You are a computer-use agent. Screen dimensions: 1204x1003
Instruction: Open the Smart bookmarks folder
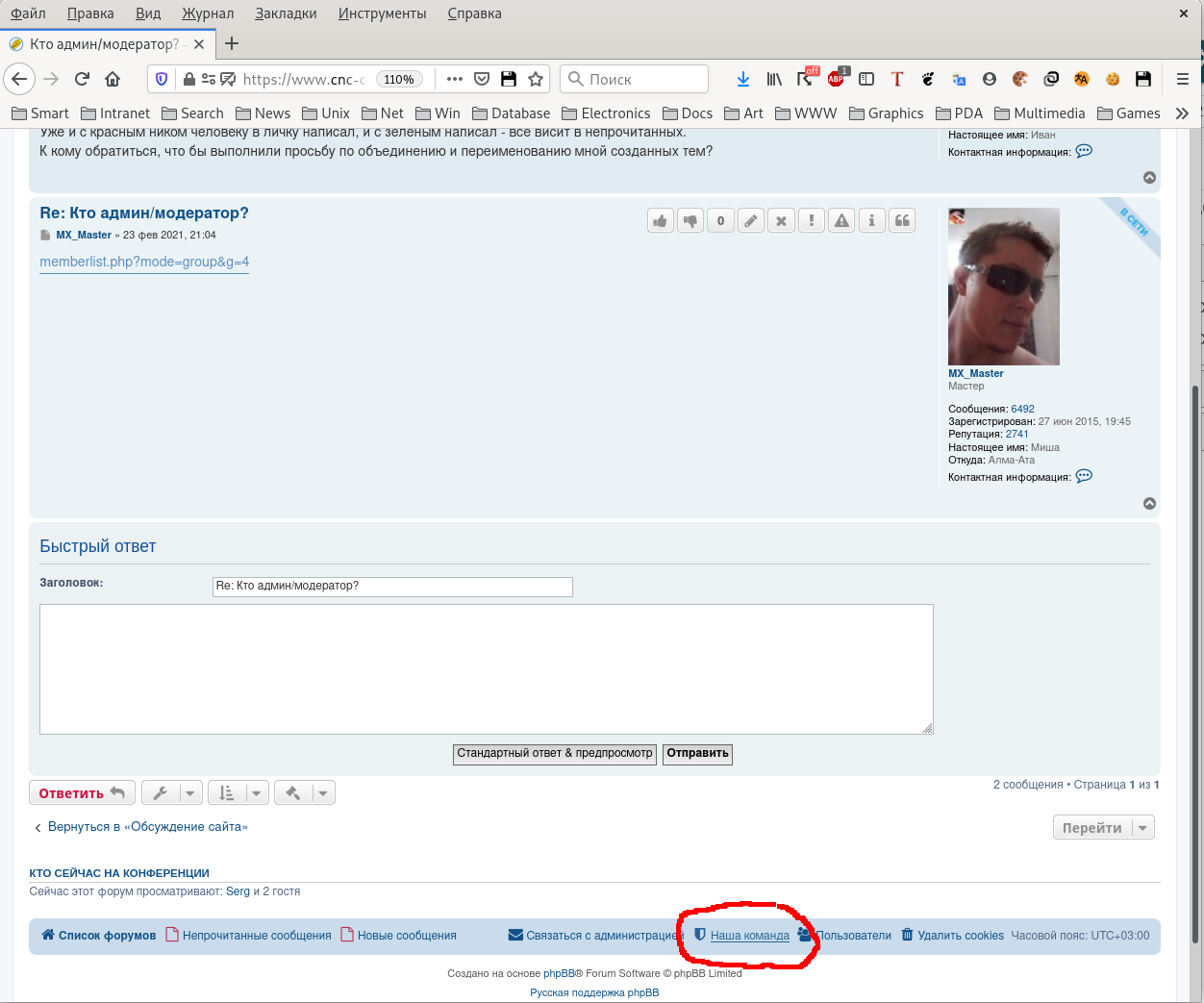tap(40, 113)
